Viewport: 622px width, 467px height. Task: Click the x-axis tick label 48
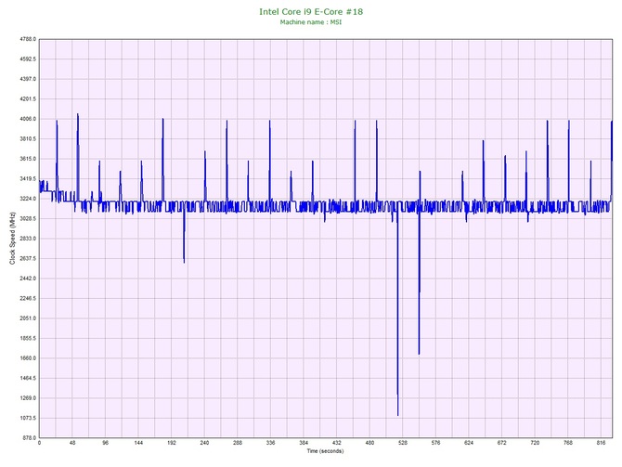[72, 443]
